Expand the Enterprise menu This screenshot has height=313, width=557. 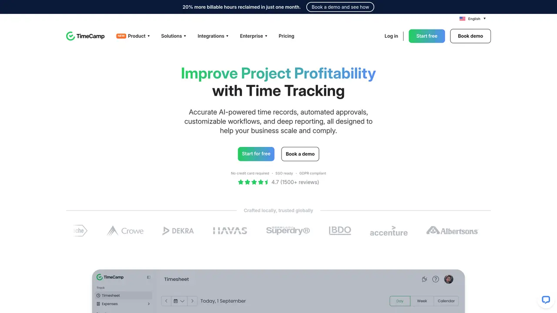pos(254,36)
